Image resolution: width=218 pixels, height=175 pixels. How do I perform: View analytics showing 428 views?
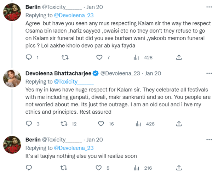point(136,57)
